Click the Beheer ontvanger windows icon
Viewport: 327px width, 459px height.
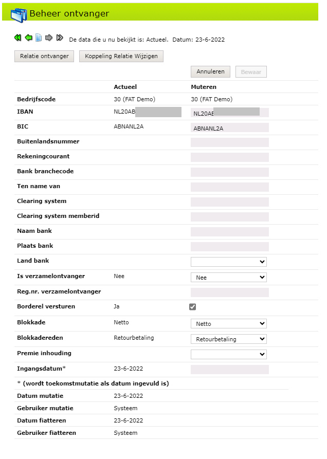click(19, 14)
